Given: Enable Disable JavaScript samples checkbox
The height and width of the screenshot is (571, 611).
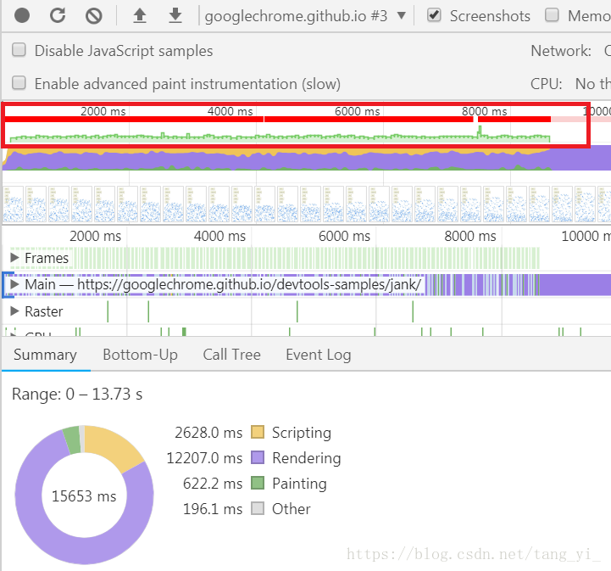Looking at the screenshot, I should [19, 50].
